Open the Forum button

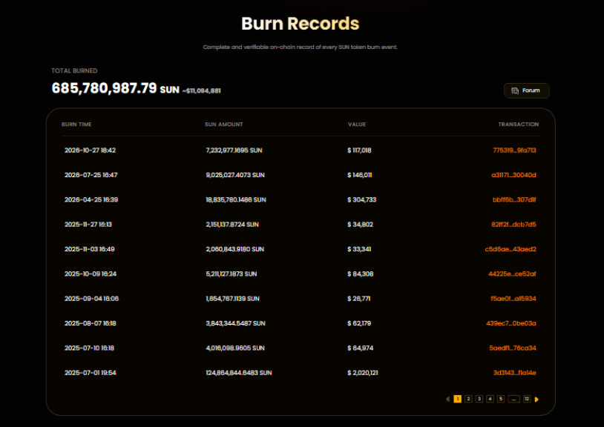[526, 90]
